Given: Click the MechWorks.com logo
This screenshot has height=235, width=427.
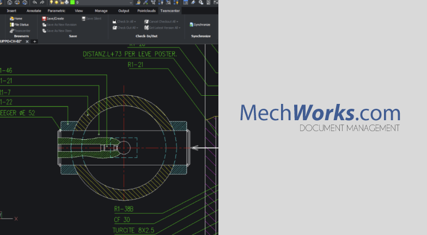Looking at the screenshot, I should (320, 112).
